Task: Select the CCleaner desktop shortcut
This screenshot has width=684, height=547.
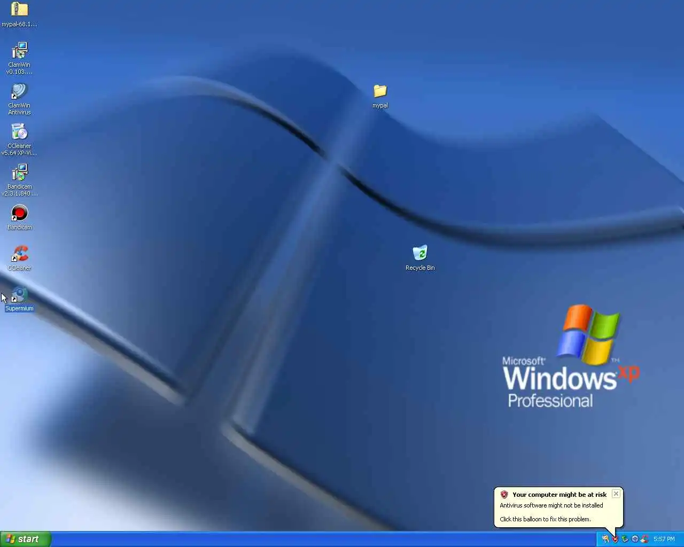Action: coord(19,253)
